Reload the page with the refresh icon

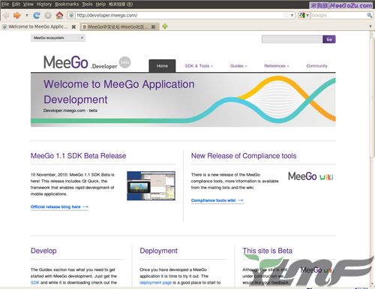37,16
